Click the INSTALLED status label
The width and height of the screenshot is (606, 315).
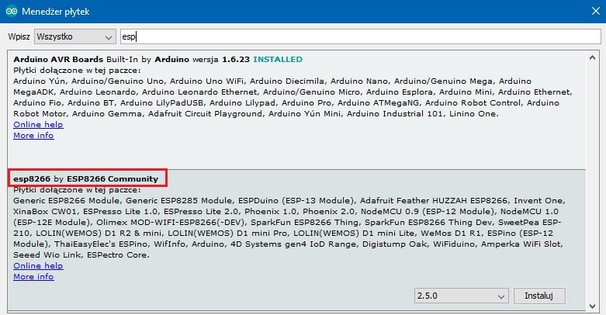278,59
